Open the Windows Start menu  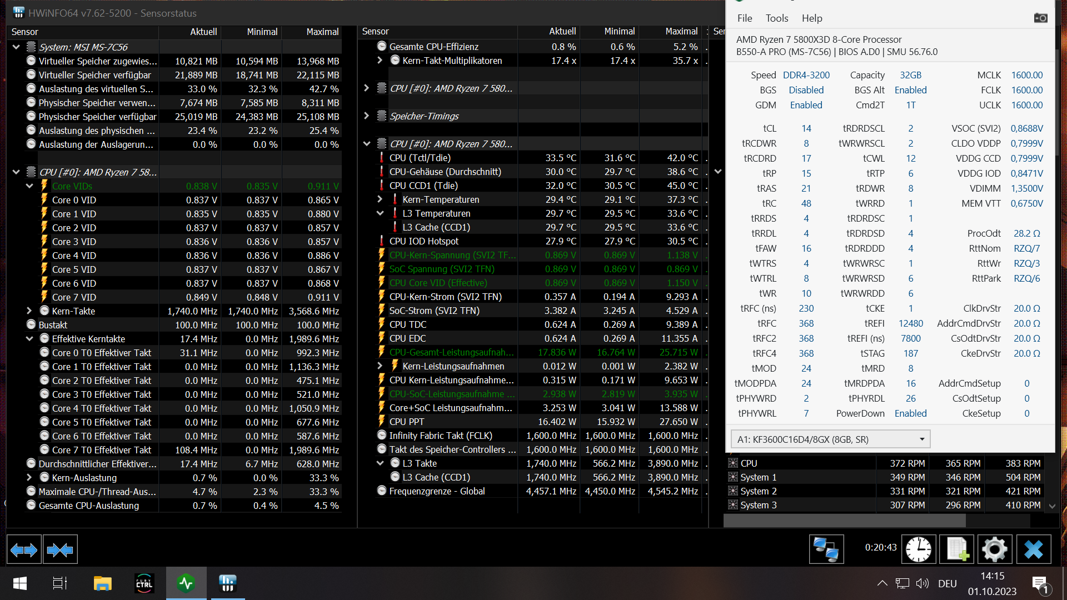20,583
